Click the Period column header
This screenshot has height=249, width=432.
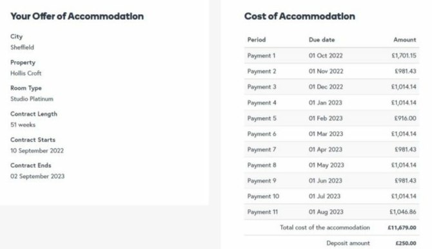[257, 40]
